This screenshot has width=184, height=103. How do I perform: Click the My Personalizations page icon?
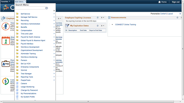point(17,93)
